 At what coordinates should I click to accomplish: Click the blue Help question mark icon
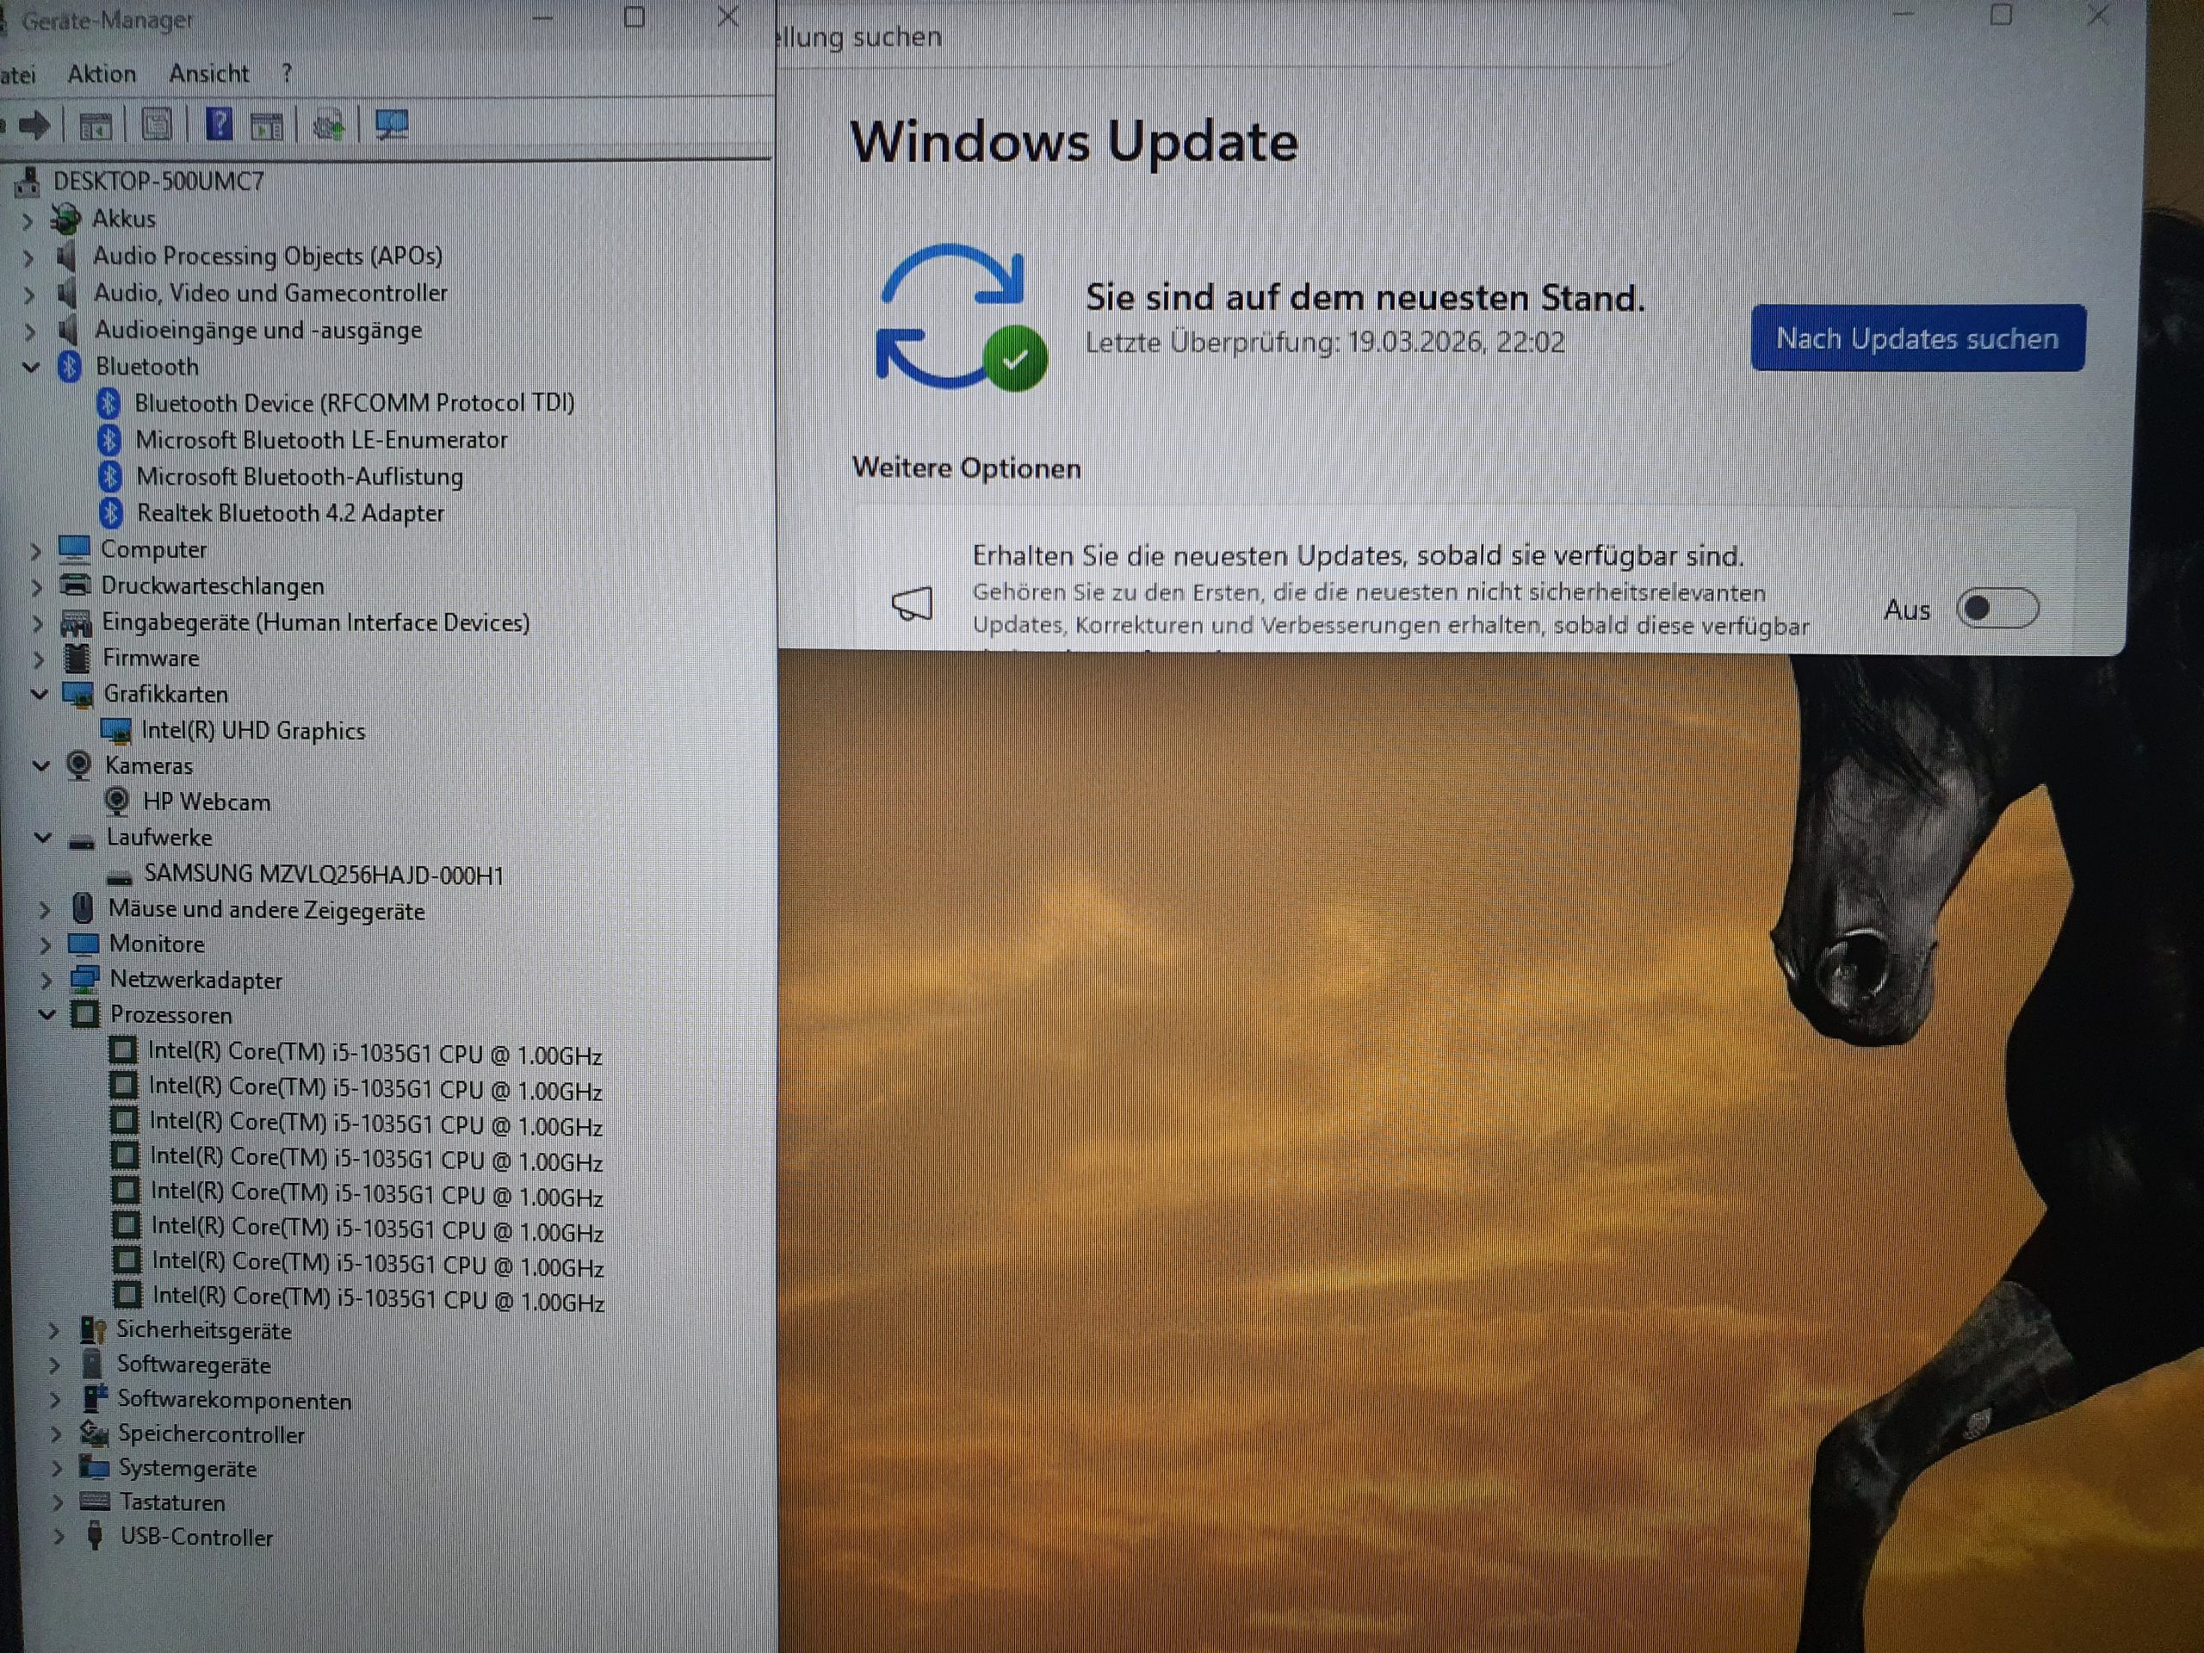(x=220, y=125)
